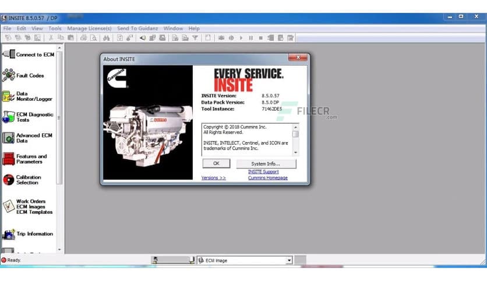Maximize the INSITE main window
The height and width of the screenshot is (282, 487).
point(461,16)
